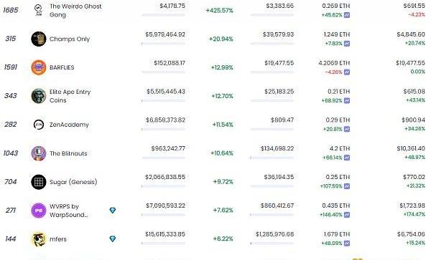Open the mfers collection avatar
Viewport: 431px width, 260px height.
(39, 239)
